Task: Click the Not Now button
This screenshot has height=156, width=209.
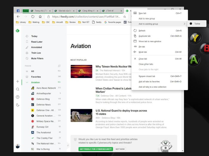Action: pos(120,149)
